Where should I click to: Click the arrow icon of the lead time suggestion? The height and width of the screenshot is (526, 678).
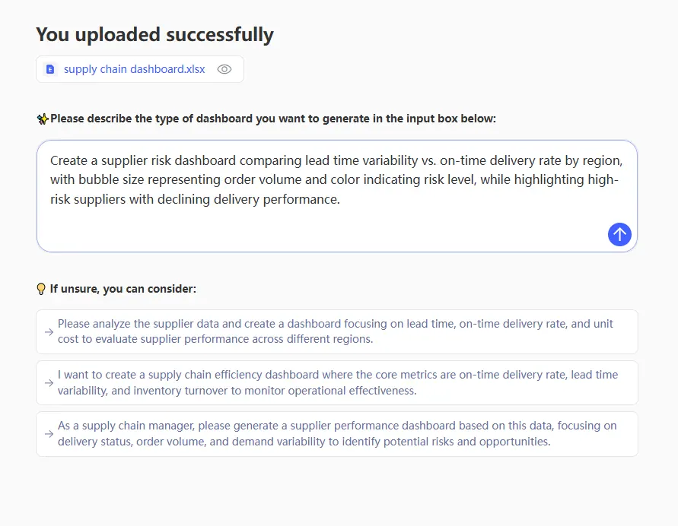49,331
